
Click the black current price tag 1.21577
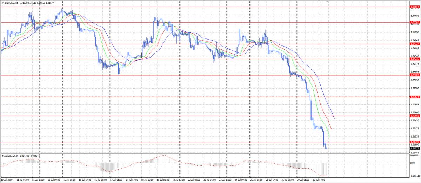414,148
